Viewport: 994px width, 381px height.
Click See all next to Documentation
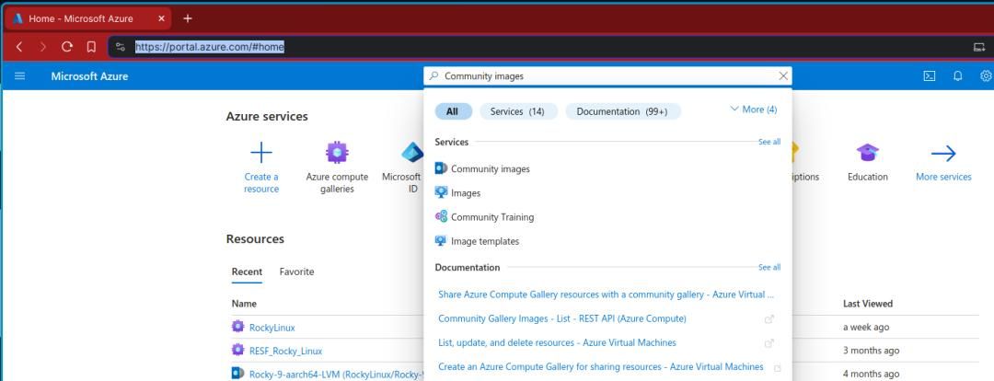769,268
